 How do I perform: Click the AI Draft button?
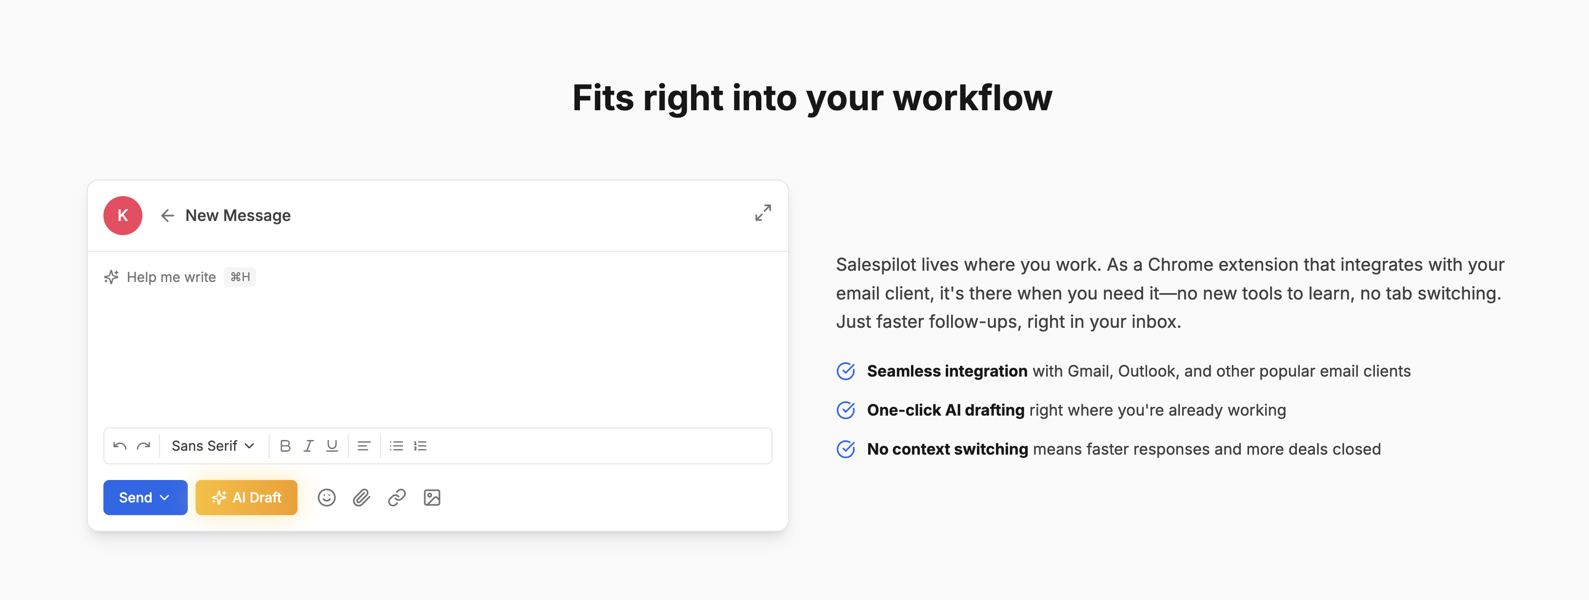tap(246, 498)
